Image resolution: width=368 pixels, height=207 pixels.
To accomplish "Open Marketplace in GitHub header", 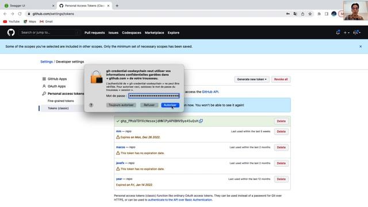I will tap(155, 33).
